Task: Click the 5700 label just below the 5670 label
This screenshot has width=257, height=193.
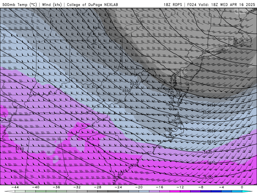Action: [209, 178]
